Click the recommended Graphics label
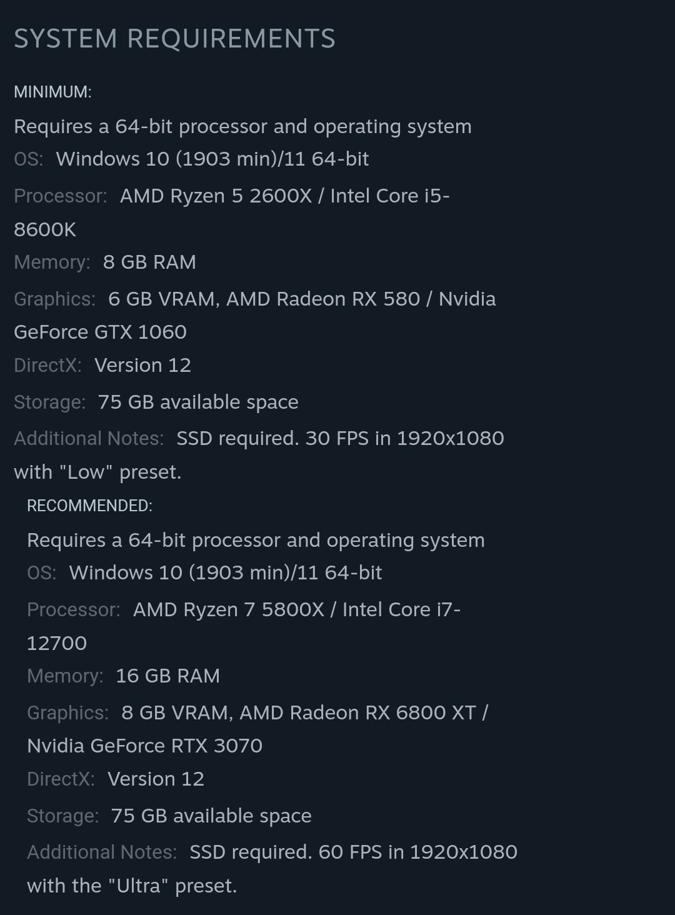 67,712
